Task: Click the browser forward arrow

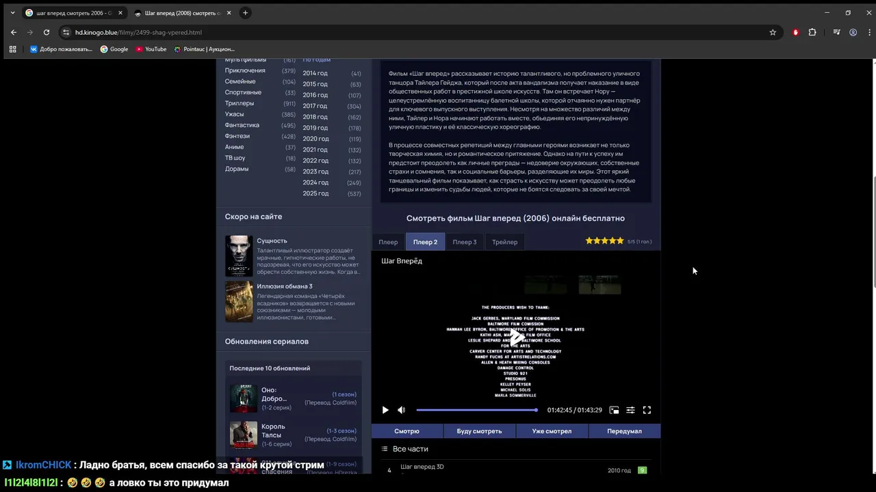Action: [30, 32]
